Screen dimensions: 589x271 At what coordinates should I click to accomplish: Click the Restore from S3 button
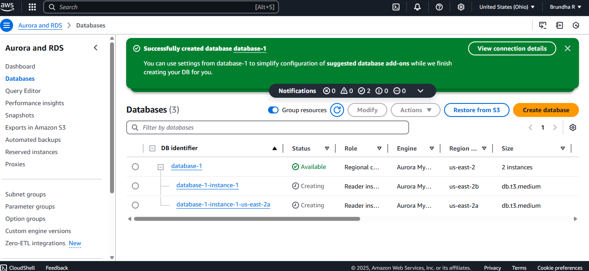(477, 110)
